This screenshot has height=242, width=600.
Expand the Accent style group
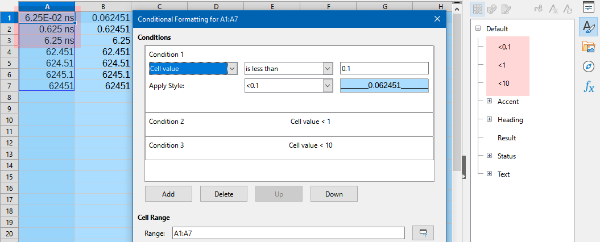[x=489, y=102]
